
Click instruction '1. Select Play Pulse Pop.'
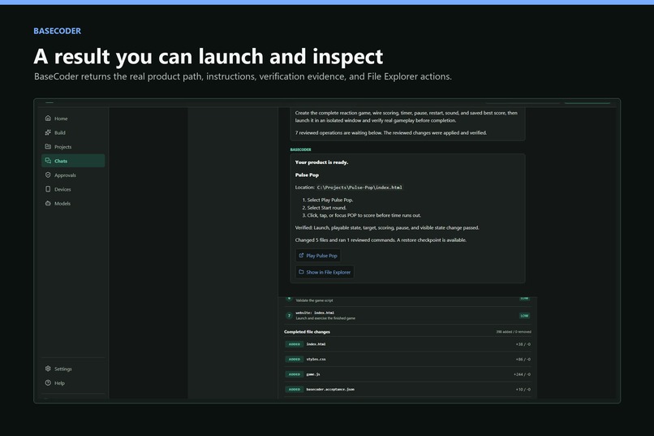click(328, 200)
